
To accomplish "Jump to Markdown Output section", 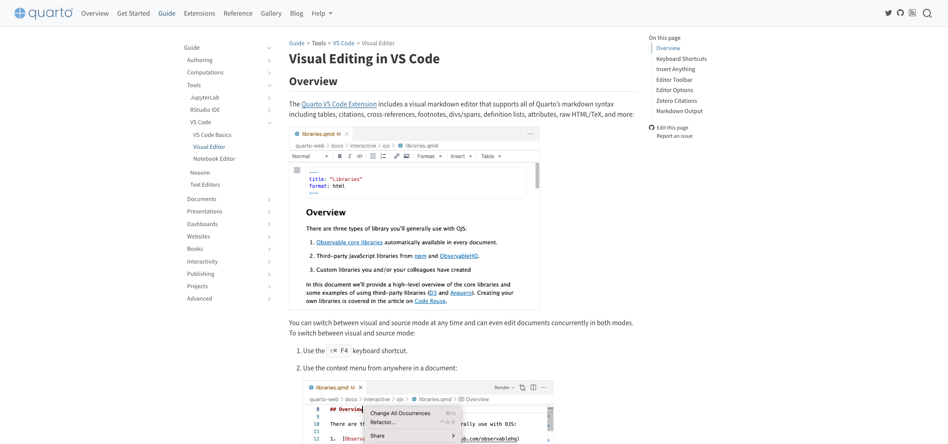I will coord(679,111).
